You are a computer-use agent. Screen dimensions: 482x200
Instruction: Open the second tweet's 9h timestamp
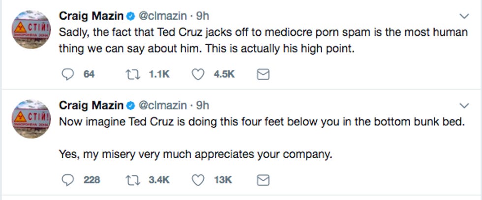(202, 105)
